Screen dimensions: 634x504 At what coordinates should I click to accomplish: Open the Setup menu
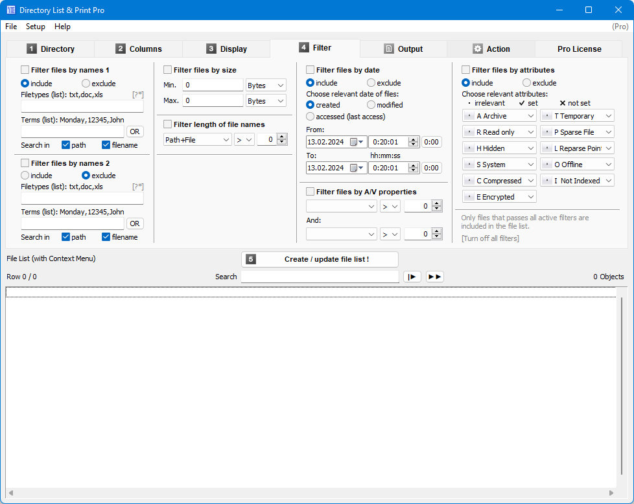coord(36,27)
